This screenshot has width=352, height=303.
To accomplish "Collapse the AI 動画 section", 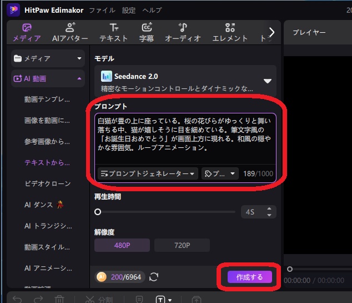I will click(x=48, y=79).
